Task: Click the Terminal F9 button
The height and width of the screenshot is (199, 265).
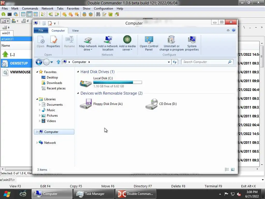Action: tap(213, 186)
